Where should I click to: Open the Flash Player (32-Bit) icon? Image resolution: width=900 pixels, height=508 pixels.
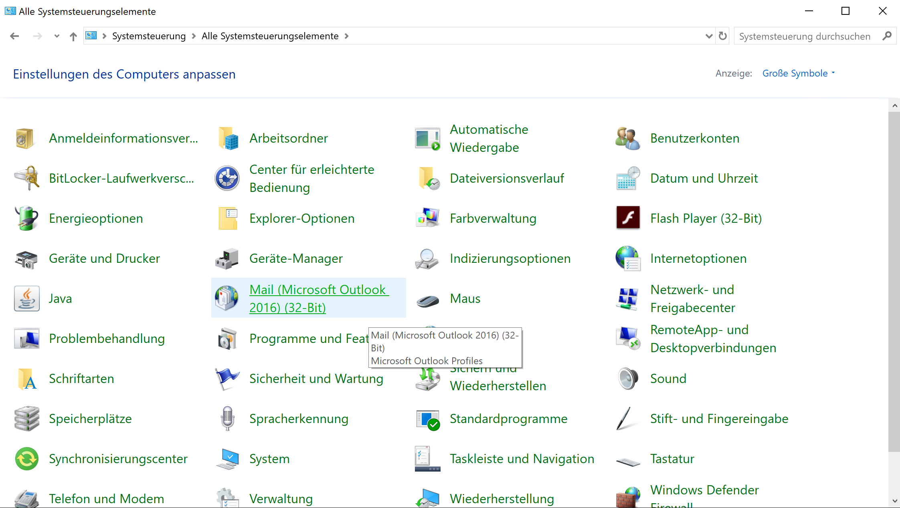(627, 218)
